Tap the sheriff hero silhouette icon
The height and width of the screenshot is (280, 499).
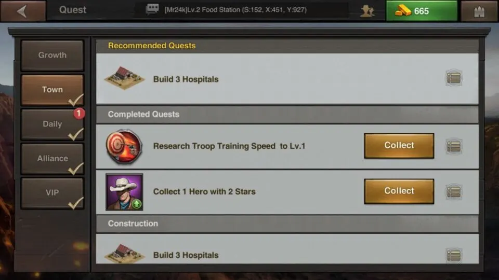point(367,11)
